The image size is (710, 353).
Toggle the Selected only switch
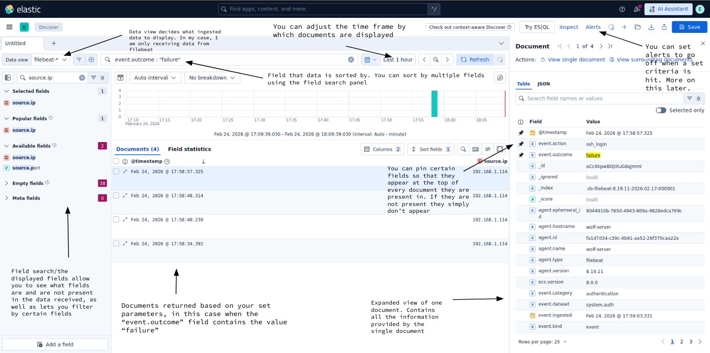point(661,110)
